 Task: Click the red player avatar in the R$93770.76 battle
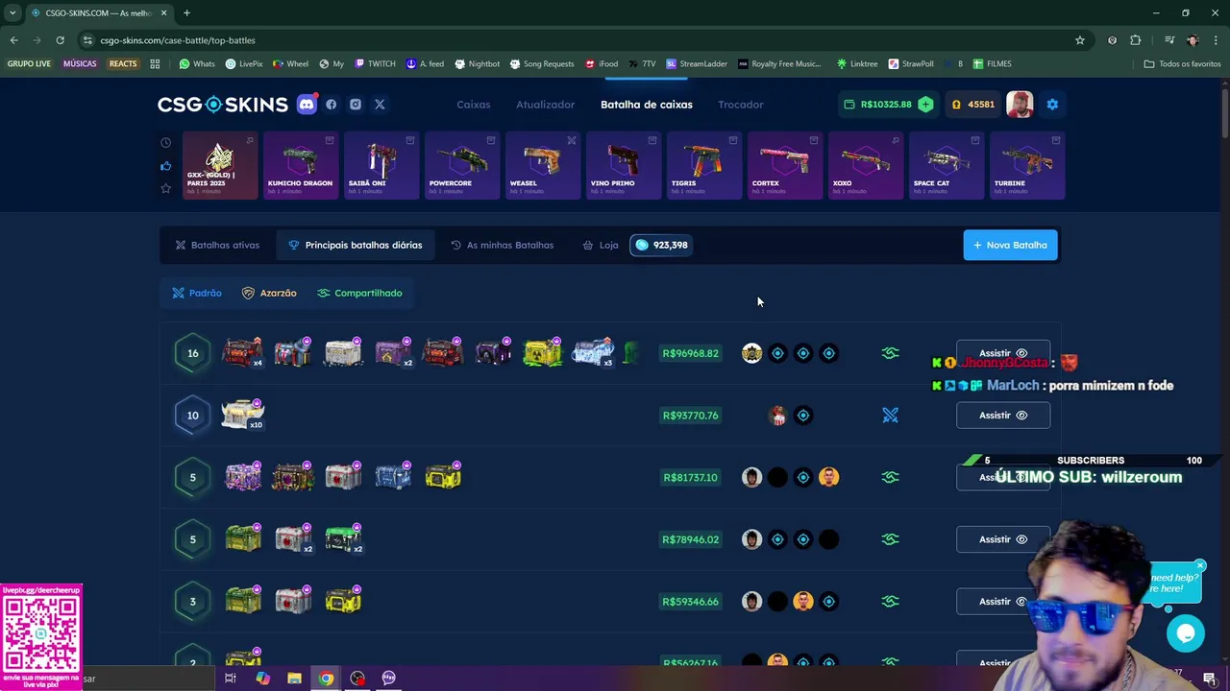click(777, 416)
